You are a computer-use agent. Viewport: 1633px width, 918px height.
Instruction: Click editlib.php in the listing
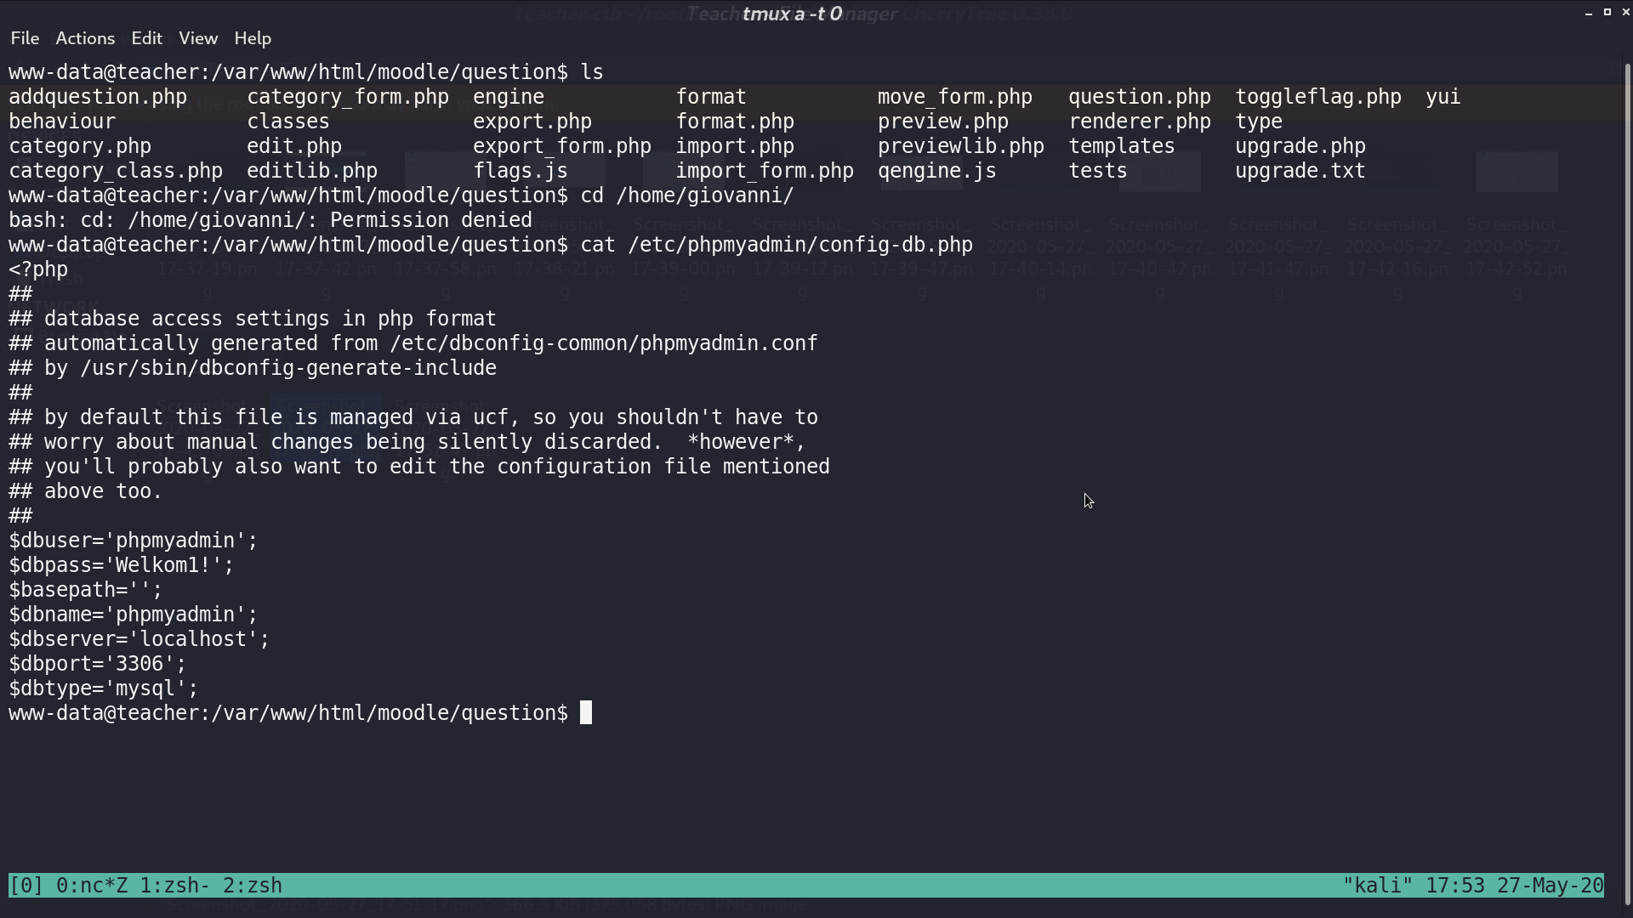312,171
